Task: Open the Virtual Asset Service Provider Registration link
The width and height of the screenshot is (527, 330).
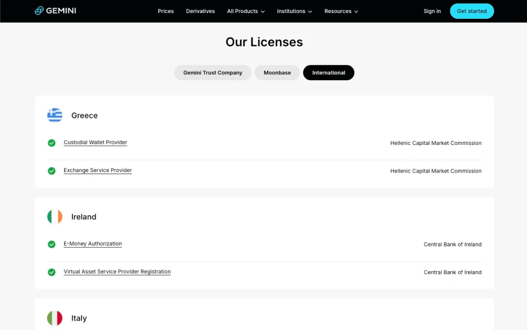Action: click(x=117, y=272)
